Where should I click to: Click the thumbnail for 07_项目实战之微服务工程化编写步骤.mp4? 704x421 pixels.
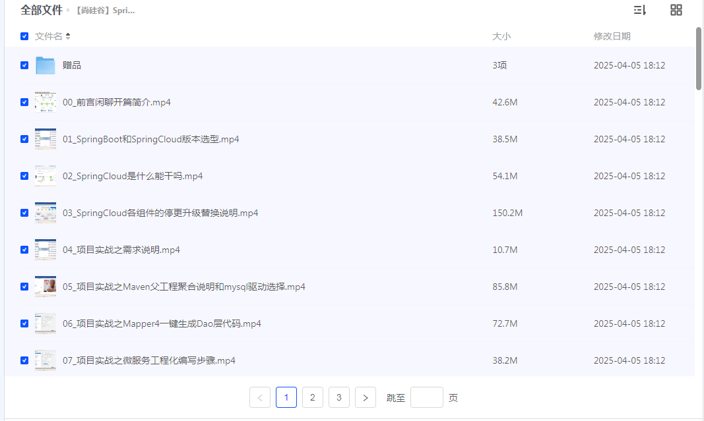pos(44,360)
